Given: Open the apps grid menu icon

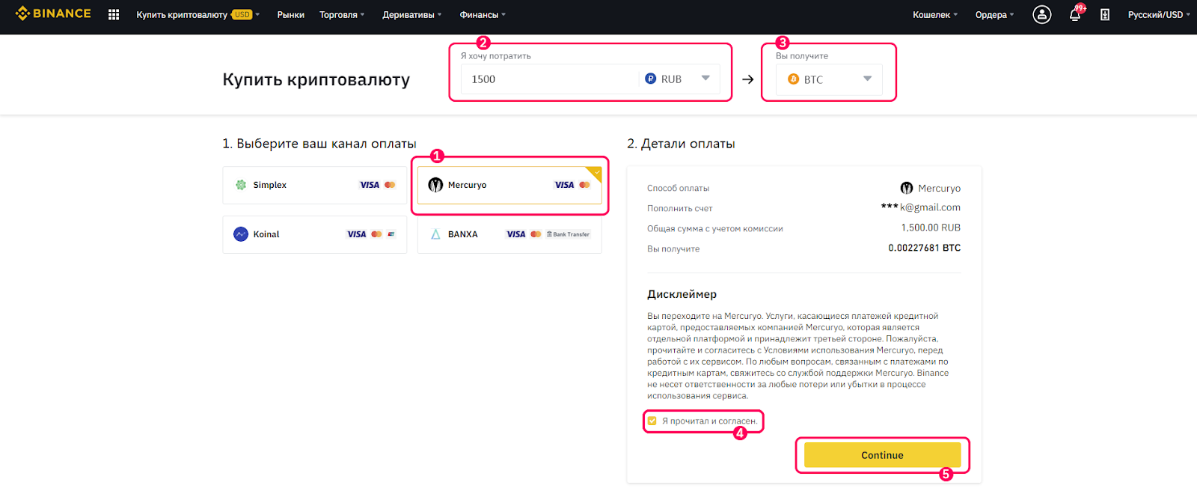Looking at the screenshot, I should pyautogui.click(x=114, y=14).
